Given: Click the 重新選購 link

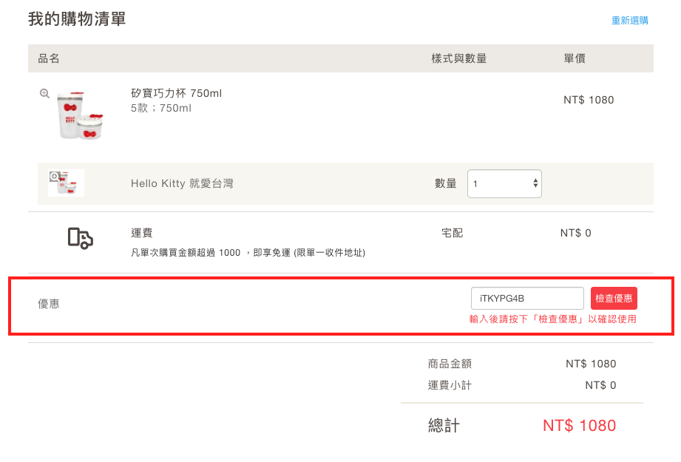Looking at the screenshot, I should click(629, 21).
